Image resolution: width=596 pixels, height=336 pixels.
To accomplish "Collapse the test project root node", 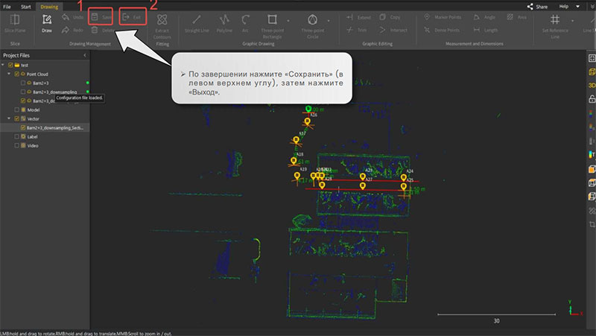I will tap(3, 65).
